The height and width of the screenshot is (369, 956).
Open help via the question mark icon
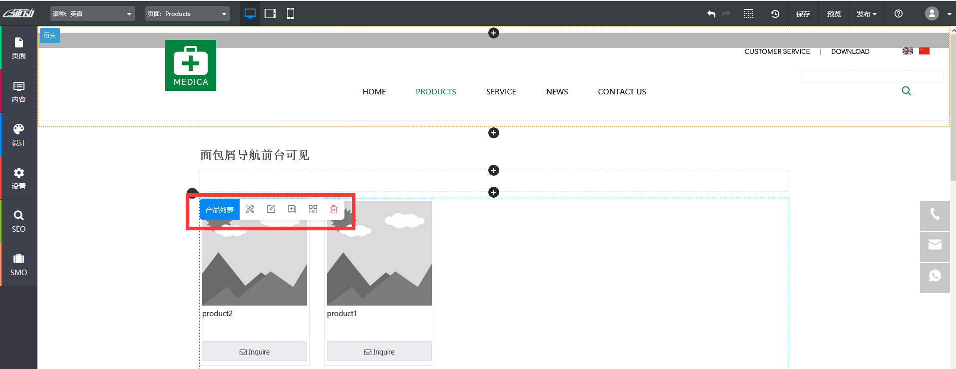pos(899,14)
